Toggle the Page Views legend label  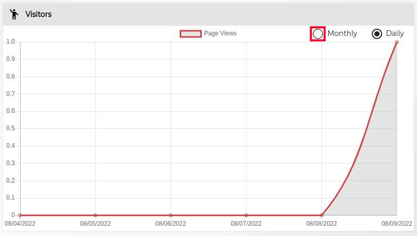pos(220,34)
